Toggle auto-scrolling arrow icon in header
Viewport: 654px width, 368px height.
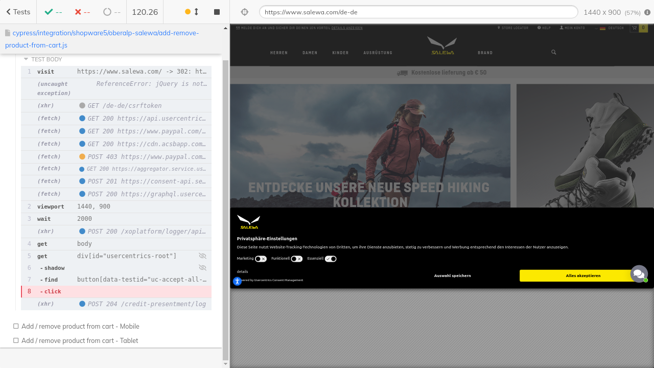[x=196, y=12]
